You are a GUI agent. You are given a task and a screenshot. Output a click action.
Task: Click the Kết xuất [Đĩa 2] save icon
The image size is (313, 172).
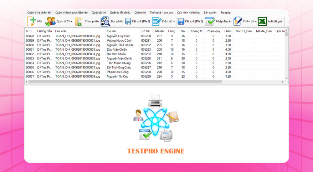click(x=181, y=21)
